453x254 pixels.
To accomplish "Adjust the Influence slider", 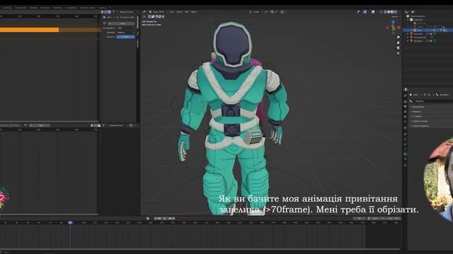I will click(x=126, y=37).
